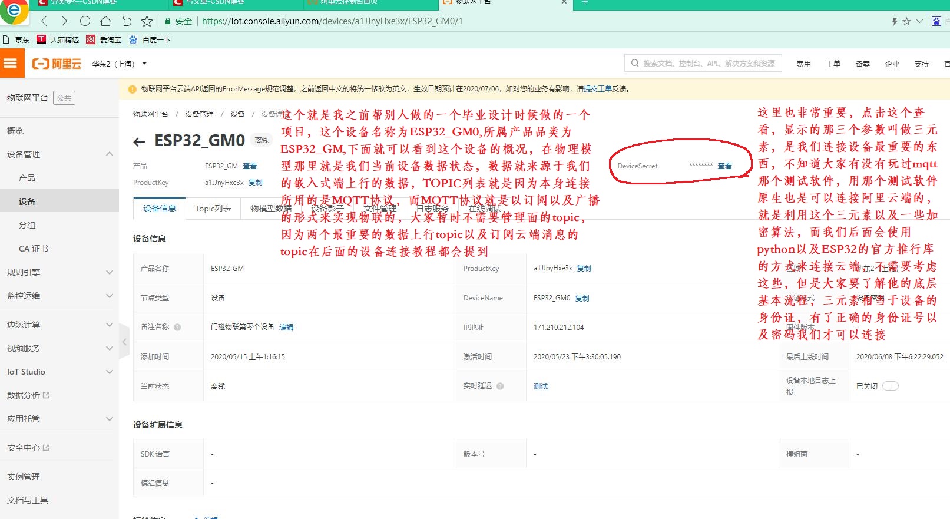This screenshot has width=950, height=519.
Task: Click 设备管理 breadcrumb
Action: pos(200,114)
